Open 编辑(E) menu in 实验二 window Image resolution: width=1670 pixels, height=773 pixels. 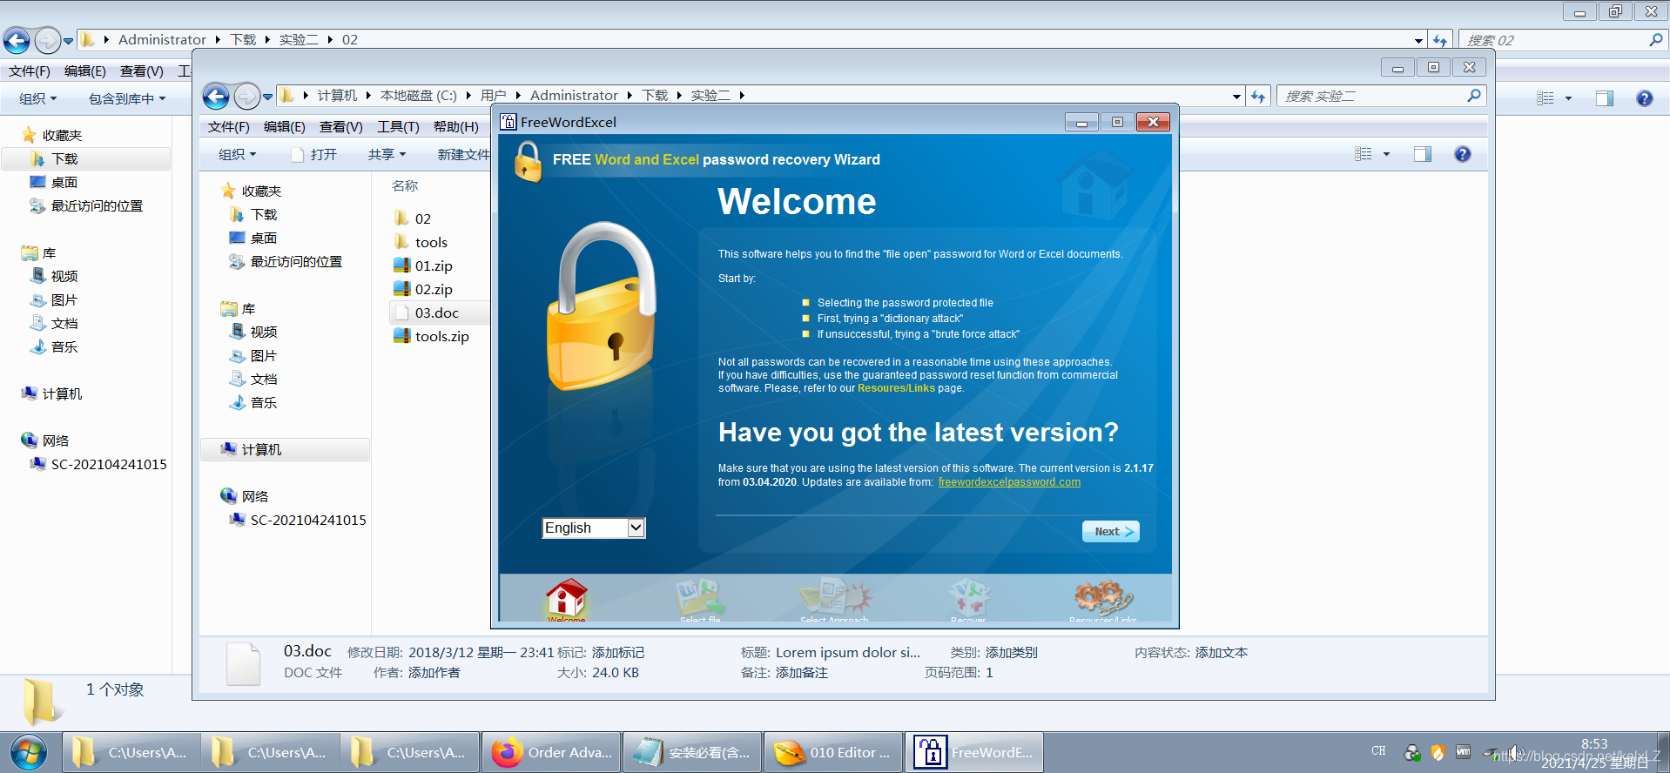pos(285,126)
